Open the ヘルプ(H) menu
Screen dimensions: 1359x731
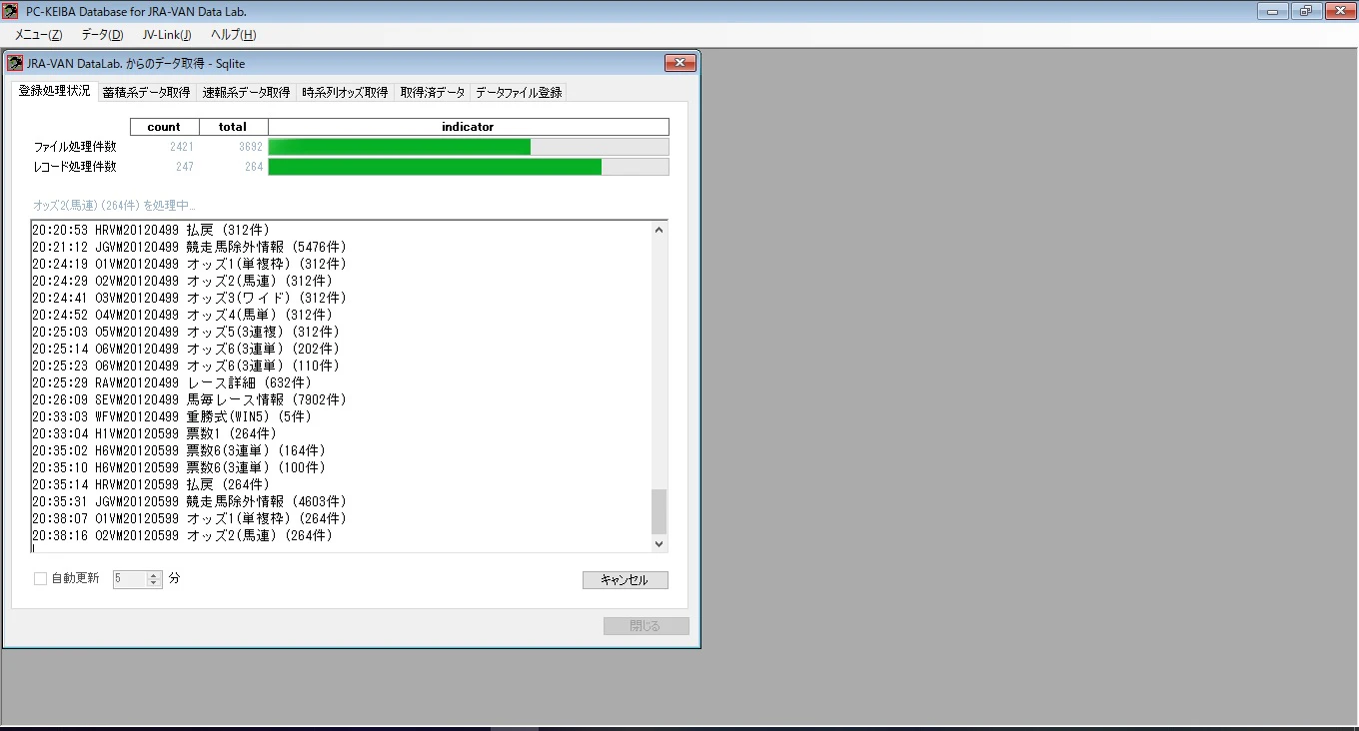click(233, 35)
